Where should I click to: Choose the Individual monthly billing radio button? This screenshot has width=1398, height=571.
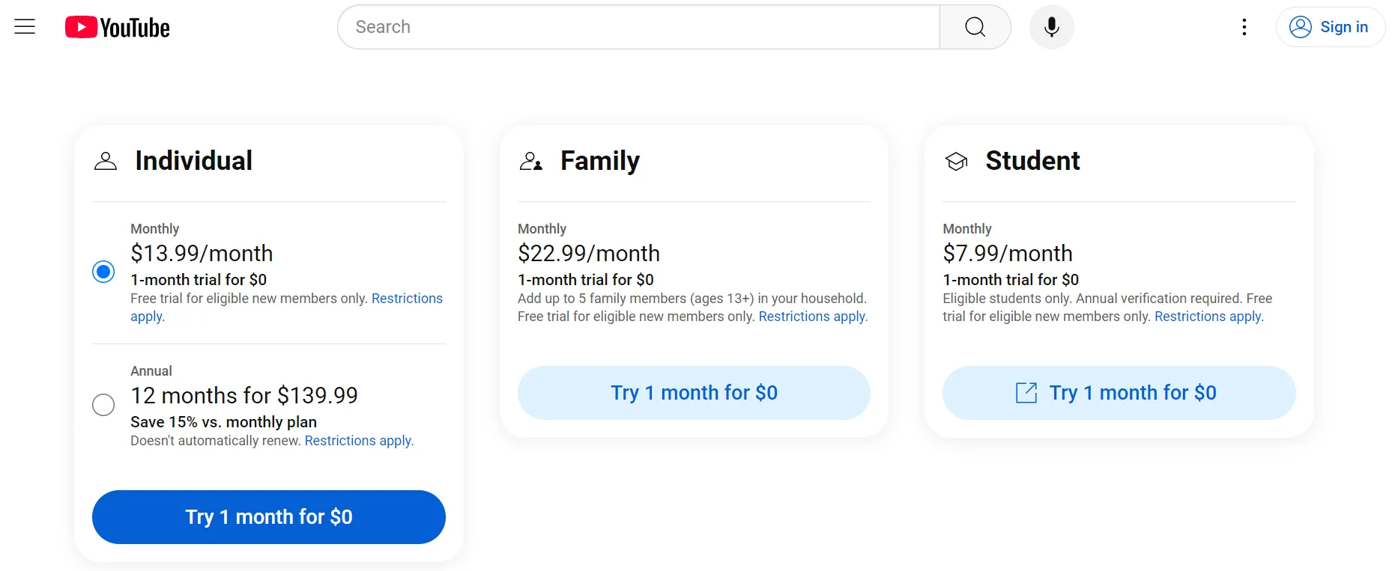(103, 272)
